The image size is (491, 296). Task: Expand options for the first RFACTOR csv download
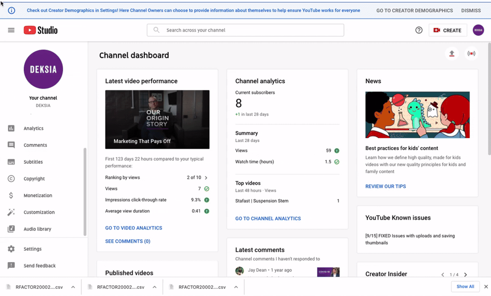73,287
